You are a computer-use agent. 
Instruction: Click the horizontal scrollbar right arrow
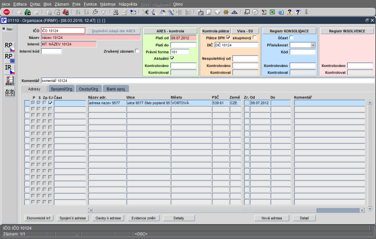click(x=362, y=210)
